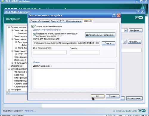
Task: Expand the POP3, POP3S tree node
Action: coord(16,48)
